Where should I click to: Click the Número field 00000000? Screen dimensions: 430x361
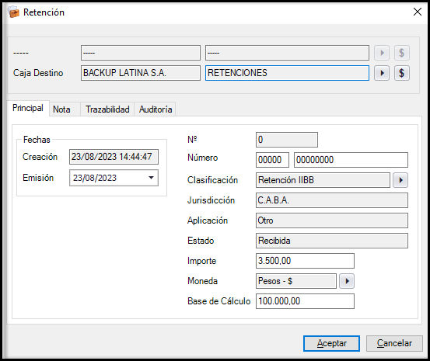coord(351,160)
